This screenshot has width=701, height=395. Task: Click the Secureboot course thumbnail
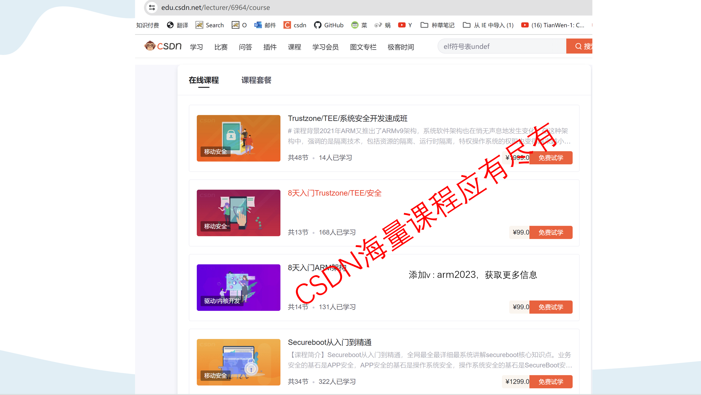[x=238, y=362]
